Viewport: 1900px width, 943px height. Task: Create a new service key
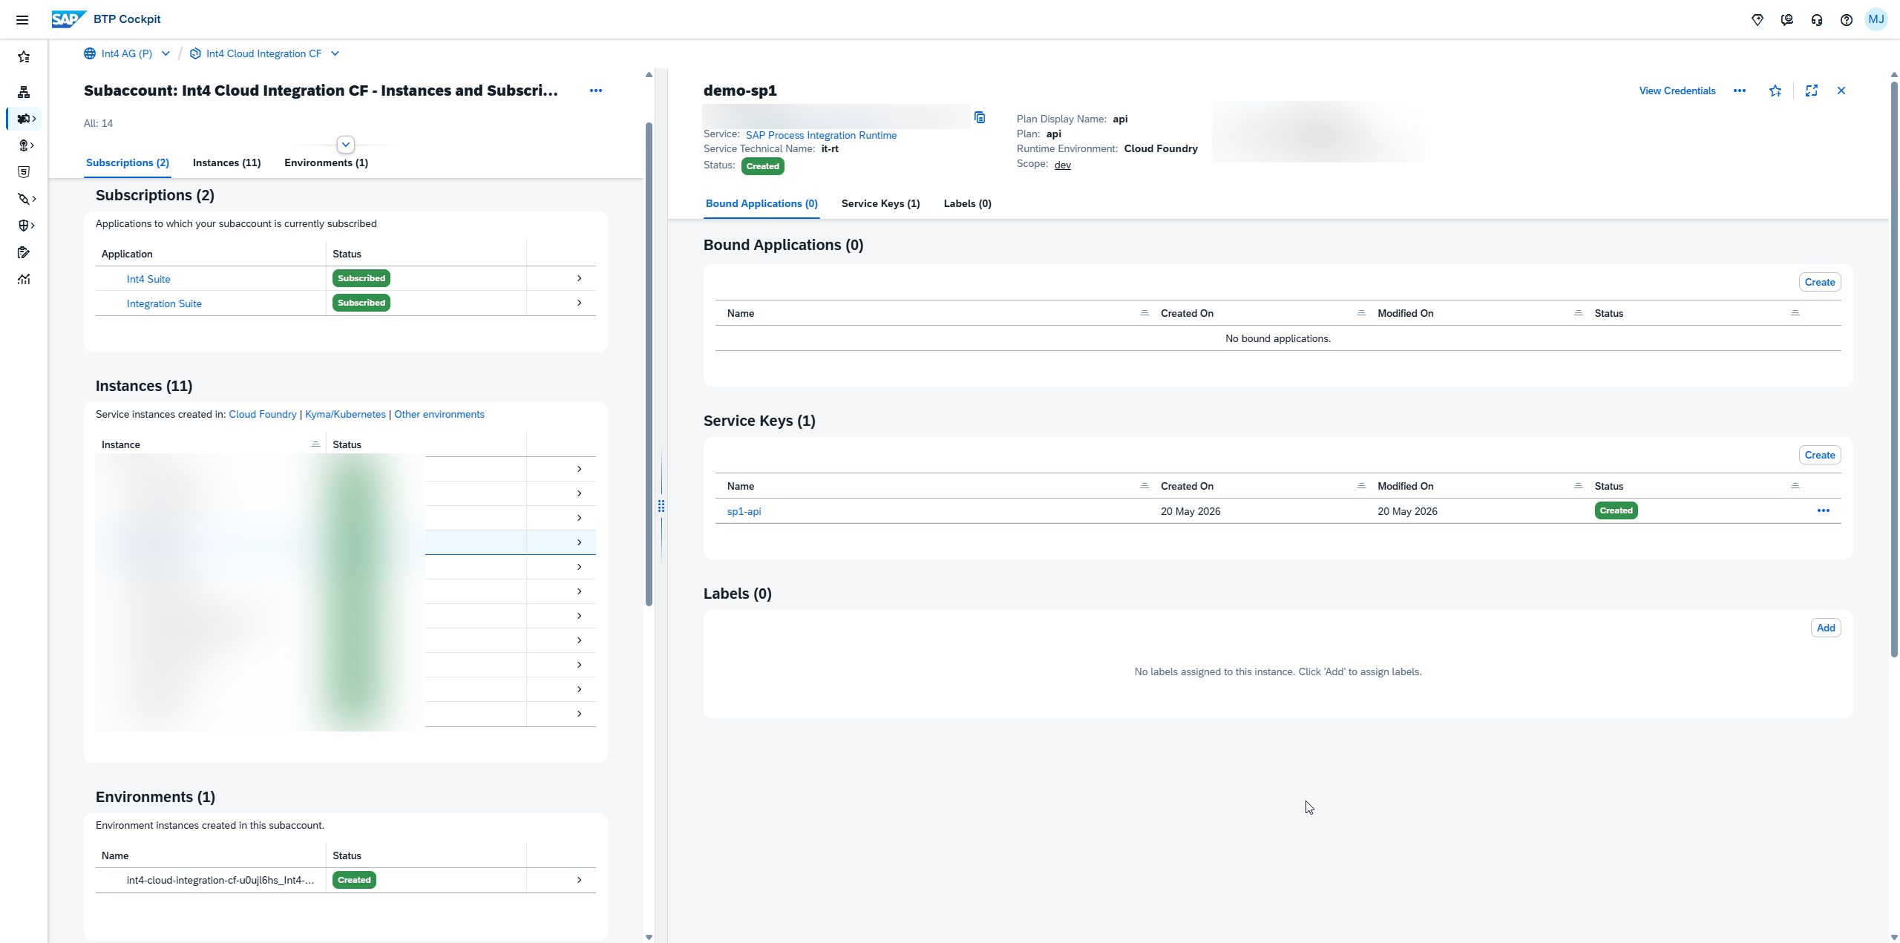pyautogui.click(x=1820, y=455)
